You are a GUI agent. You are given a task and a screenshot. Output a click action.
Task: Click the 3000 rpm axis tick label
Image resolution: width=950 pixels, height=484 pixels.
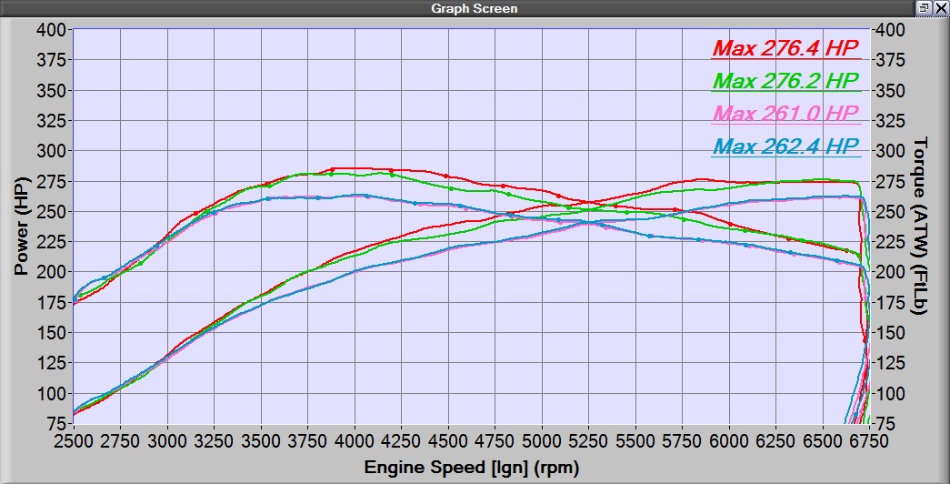(x=167, y=440)
